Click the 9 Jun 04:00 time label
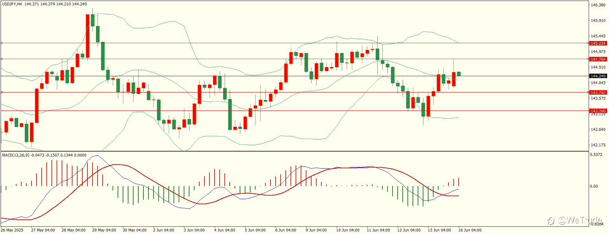This screenshot has width=609, height=234. coord(316,230)
